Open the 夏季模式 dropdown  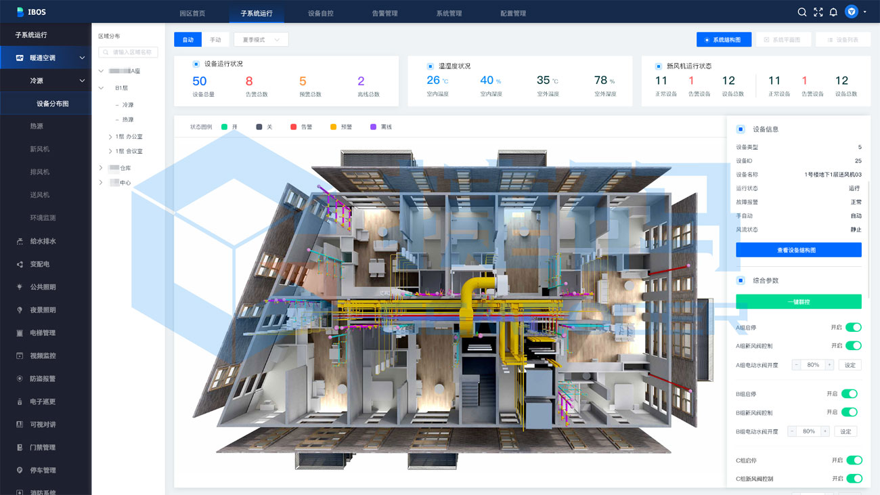pyautogui.click(x=261, y=40)
